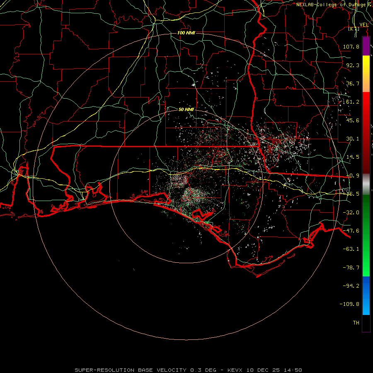Click the 92.3 velocity scale value
The width and height of the screenshot is (373, 373).
(x=353, y=65)
